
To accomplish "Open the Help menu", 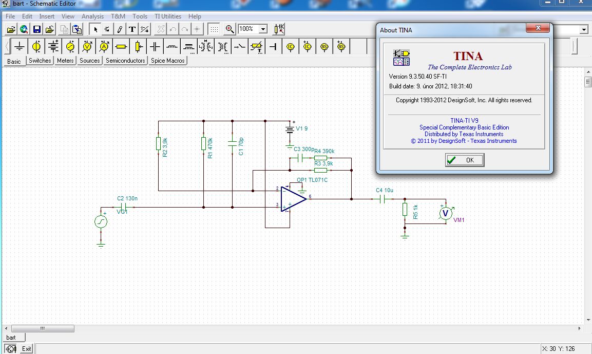I will point(195,16).
